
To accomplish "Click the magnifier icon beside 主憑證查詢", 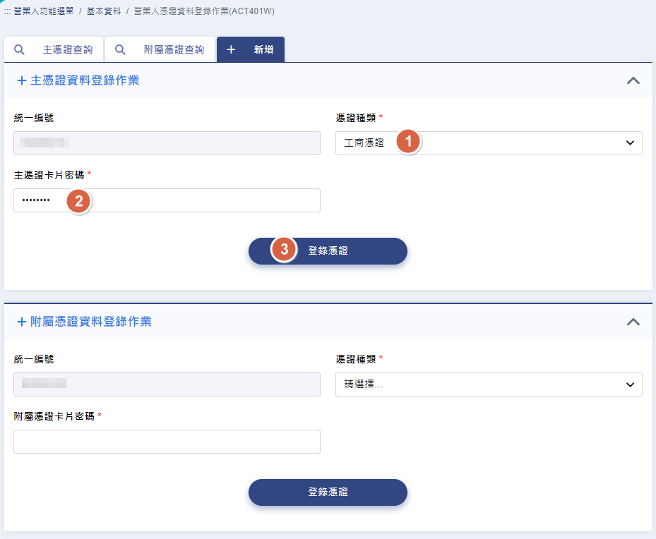I will pos(19,49).
